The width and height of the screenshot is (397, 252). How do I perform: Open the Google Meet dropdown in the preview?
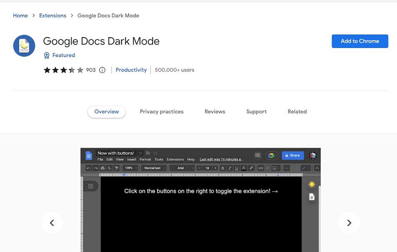pyautogui.click(x=272, y=155)
